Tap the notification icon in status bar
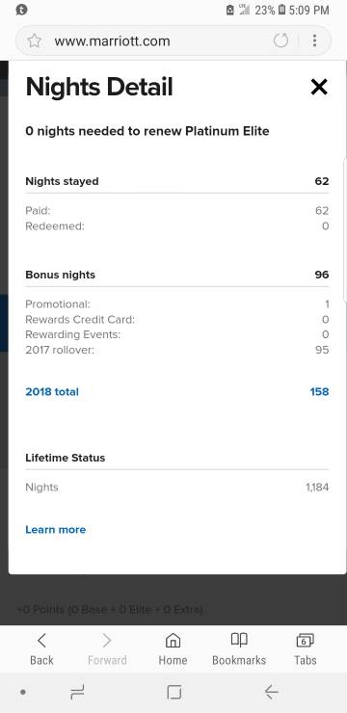Viewport: 347px width, 713px height. (21, 10)
